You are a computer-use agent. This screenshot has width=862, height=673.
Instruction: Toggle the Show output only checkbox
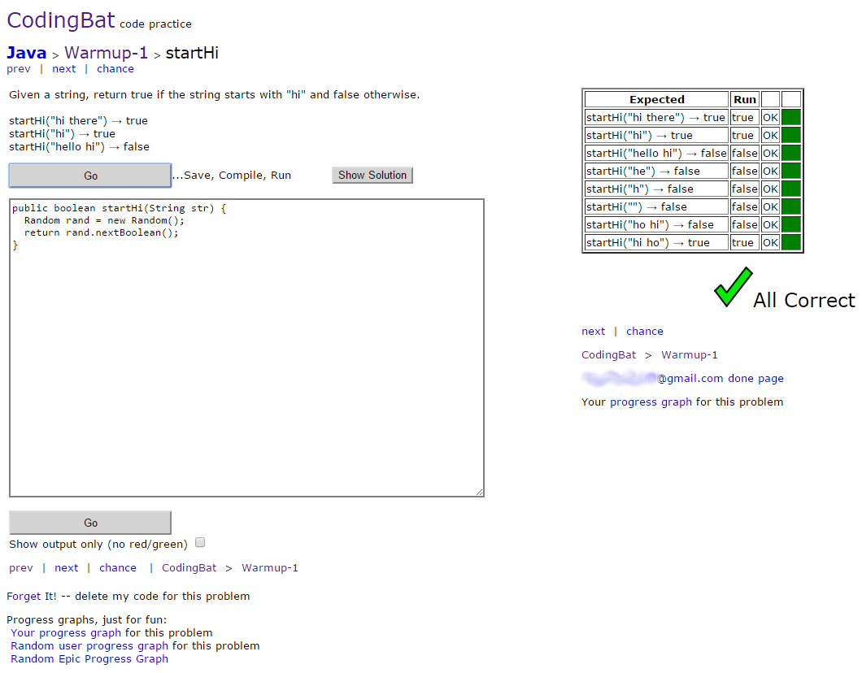click(200, 542)
